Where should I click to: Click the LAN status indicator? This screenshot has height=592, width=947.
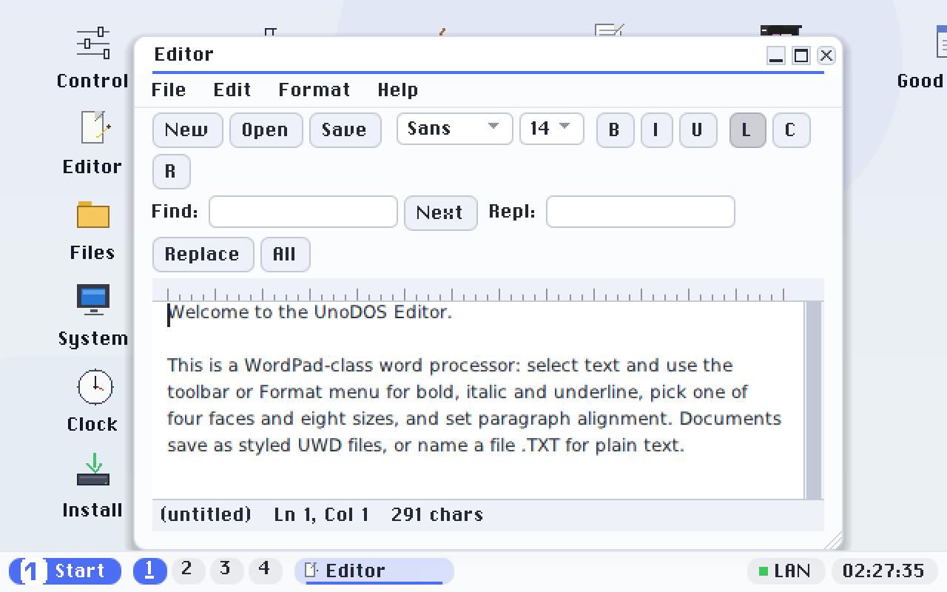tap(786, 571)
